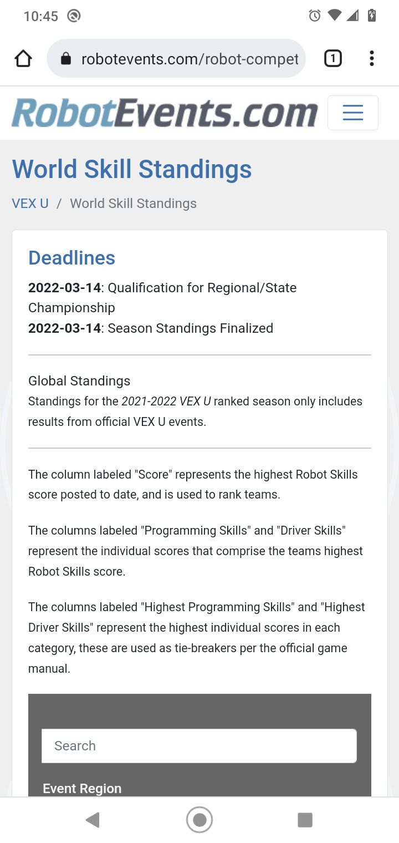Tap the Android home circle button
Screen dimensions: 399x843
[199, 820]
